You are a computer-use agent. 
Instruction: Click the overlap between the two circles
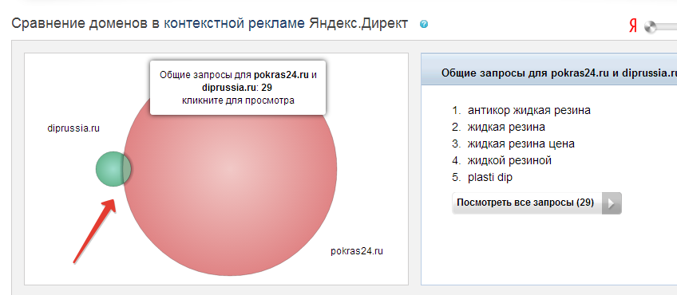(127, 169)
